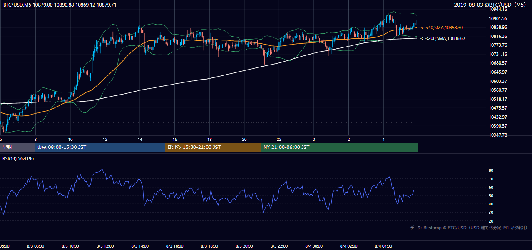Click hour label 18 on price chart axis
The width and height of the screenshot is (532, 250).
click(x=209, y=140)
